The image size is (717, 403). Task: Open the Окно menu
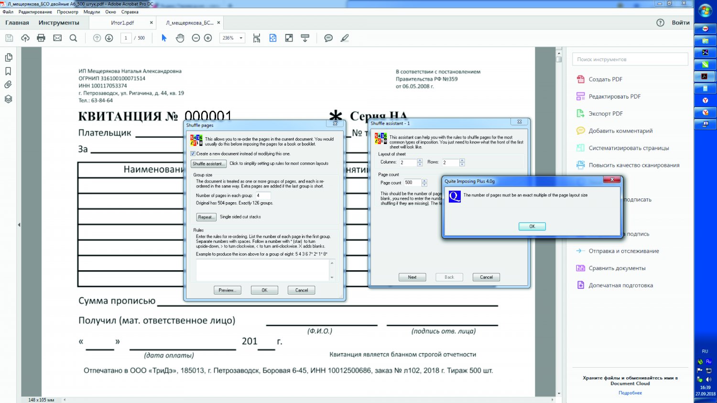[110, 12]
